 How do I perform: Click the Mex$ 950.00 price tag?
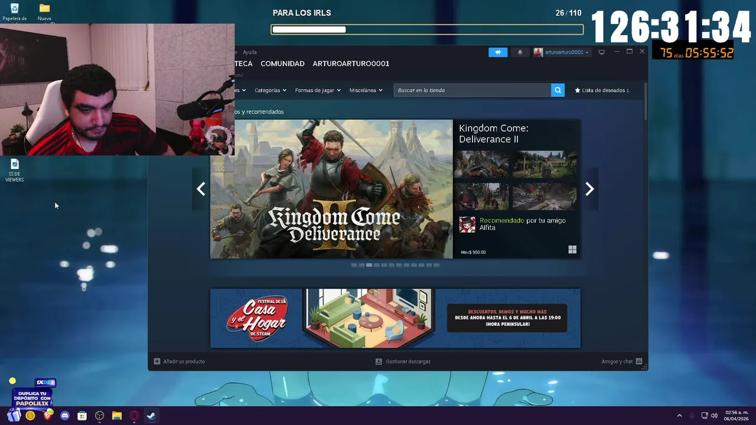coord(473,252)
